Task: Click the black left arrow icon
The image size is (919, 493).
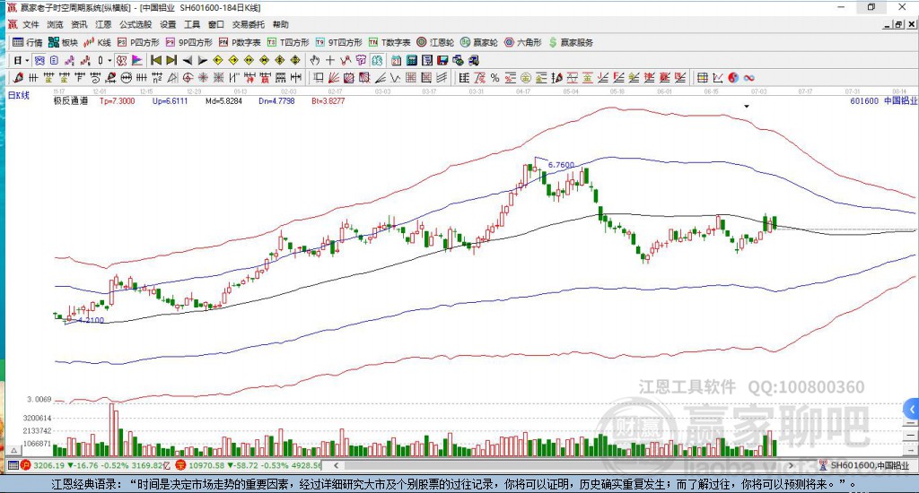Action: click(x=187, y=60)
